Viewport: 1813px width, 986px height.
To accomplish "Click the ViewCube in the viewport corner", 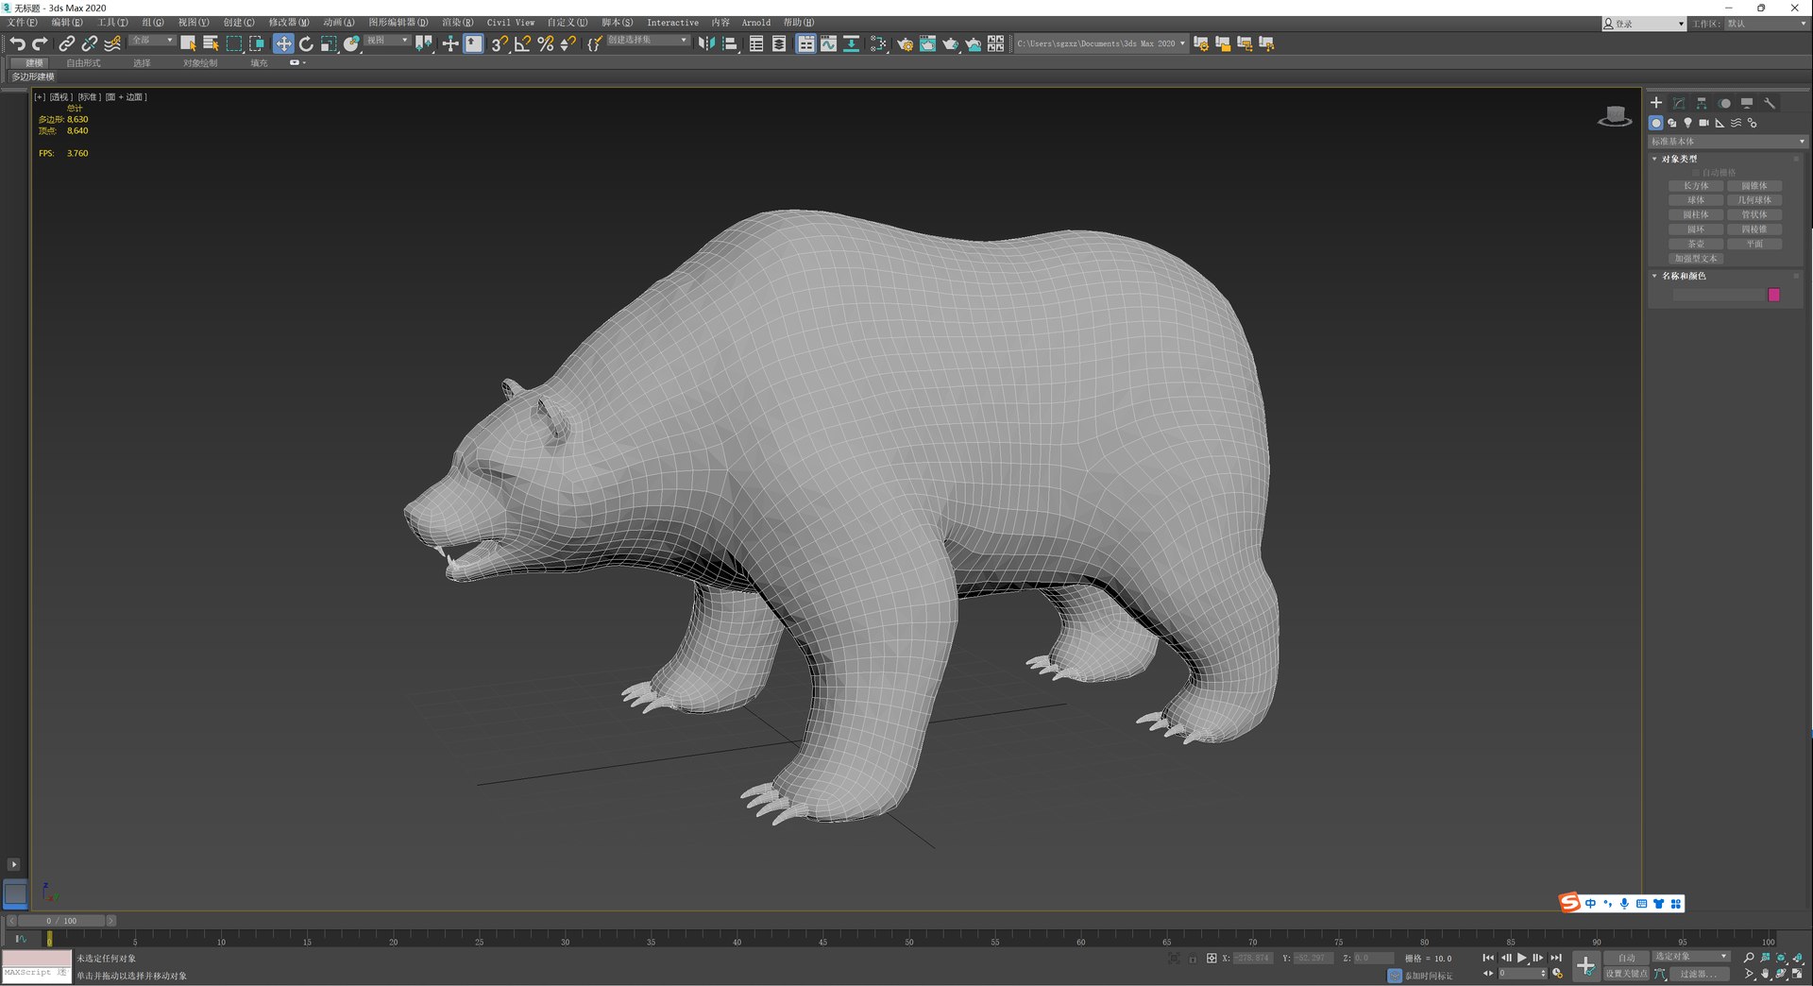I will tap(1615, 117).
